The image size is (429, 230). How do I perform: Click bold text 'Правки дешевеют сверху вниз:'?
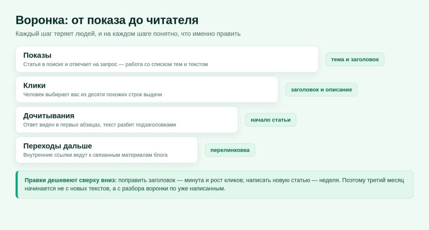pos(70,180)
